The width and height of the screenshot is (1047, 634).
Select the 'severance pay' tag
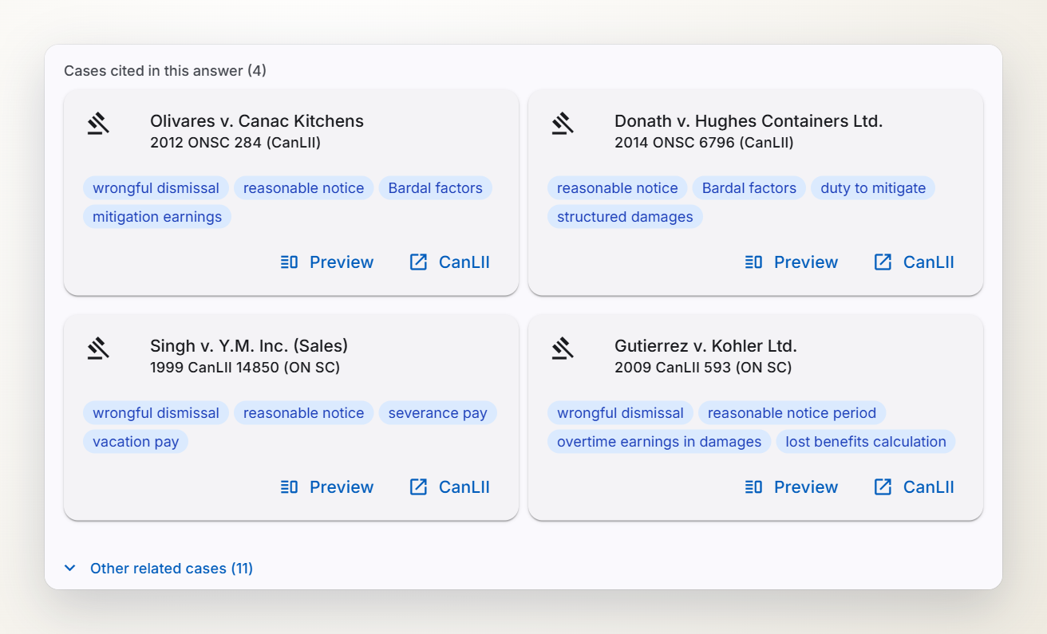pyautogui.click(x=438, y=413)
